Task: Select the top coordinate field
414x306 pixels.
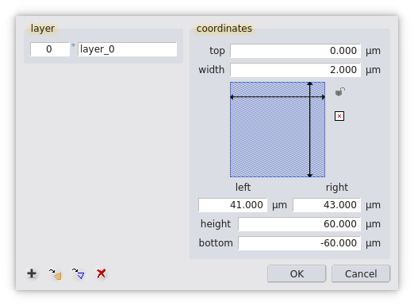Action: tap(295, 51)
